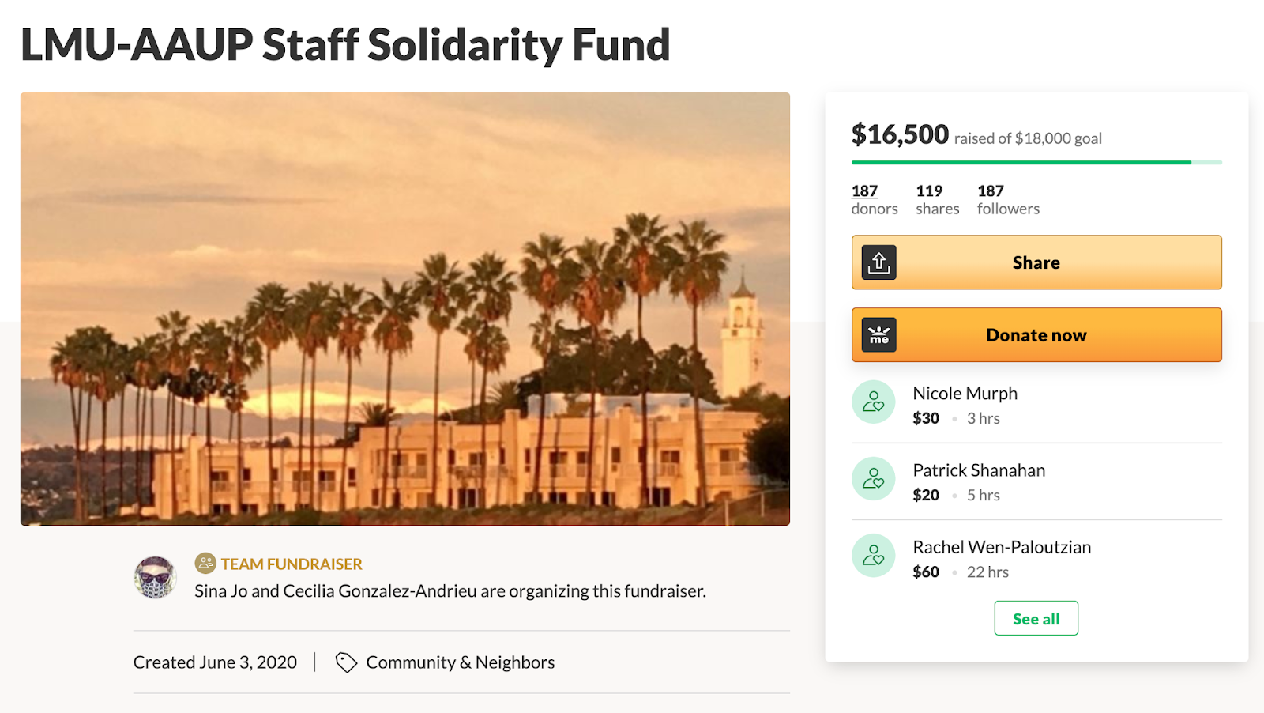Click the TEAM FUNDRAISER label
Screen dimensions: 1264x713
click(x=292, y=564)
